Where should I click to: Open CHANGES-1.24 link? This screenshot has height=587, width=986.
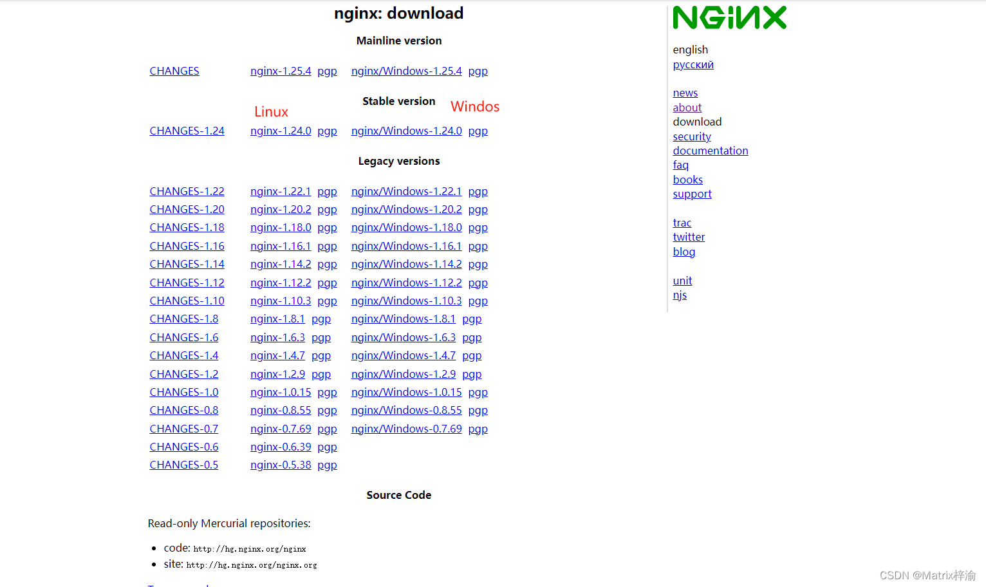[x=187, y=131]
